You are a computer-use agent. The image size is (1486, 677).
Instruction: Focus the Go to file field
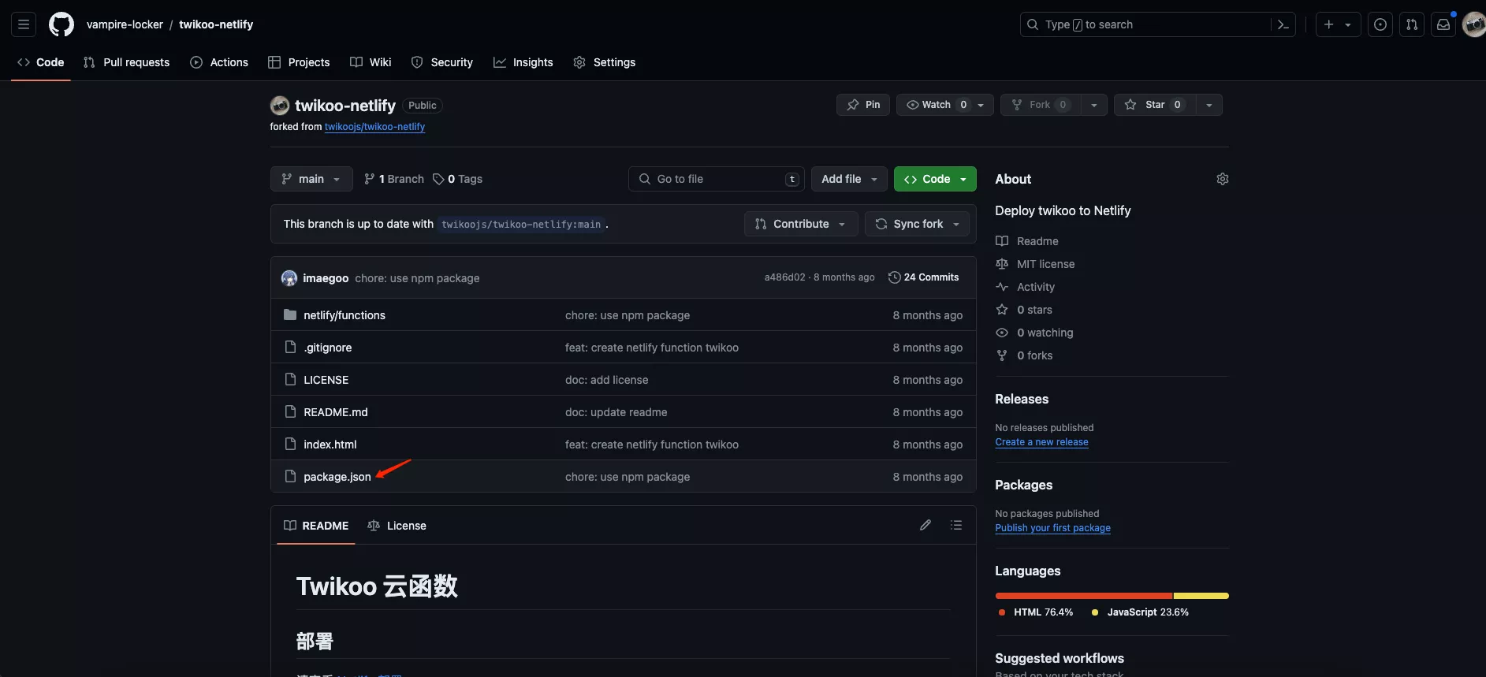(x=717, y=179)
